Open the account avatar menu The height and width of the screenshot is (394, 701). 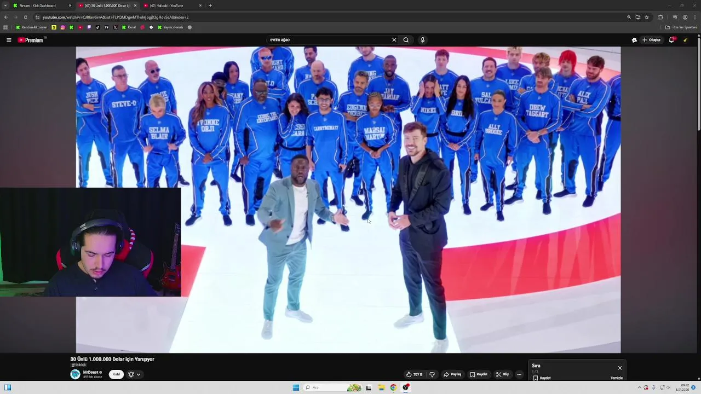685,40
